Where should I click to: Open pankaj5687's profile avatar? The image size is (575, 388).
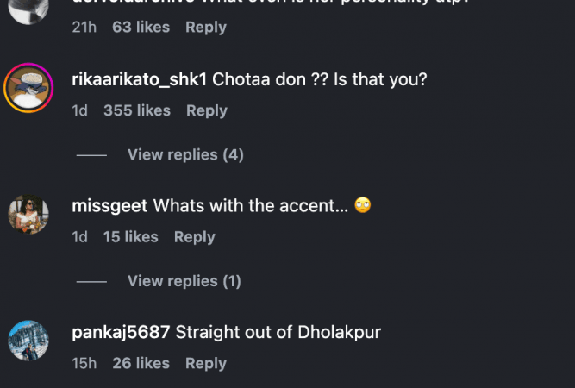click(x=28, y=340)
